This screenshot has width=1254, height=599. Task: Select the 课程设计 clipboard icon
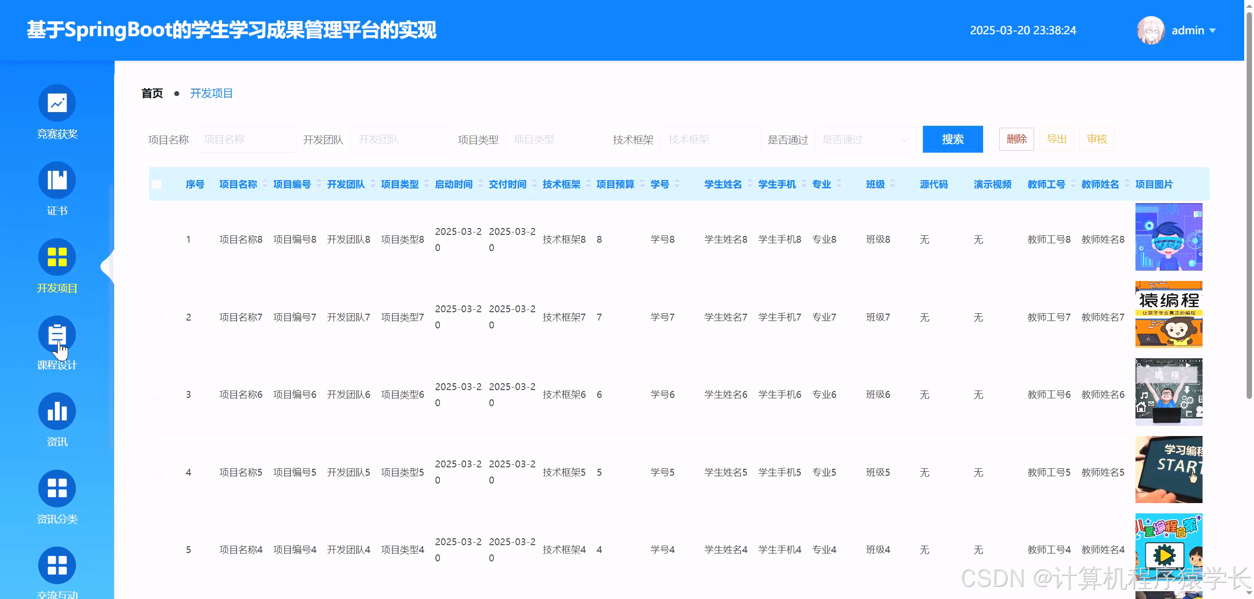(57, 334)
